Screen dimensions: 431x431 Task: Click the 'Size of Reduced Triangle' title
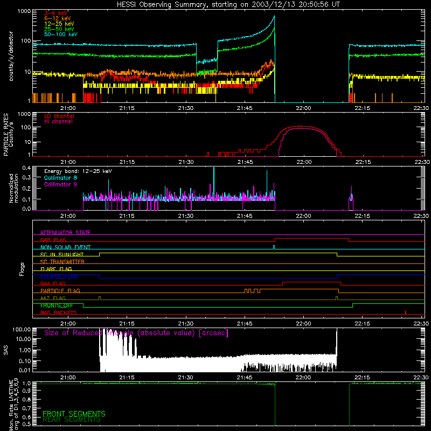point(136,333)
